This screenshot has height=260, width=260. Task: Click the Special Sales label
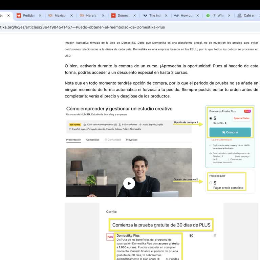pyautogui.click(x=241, y=118)
